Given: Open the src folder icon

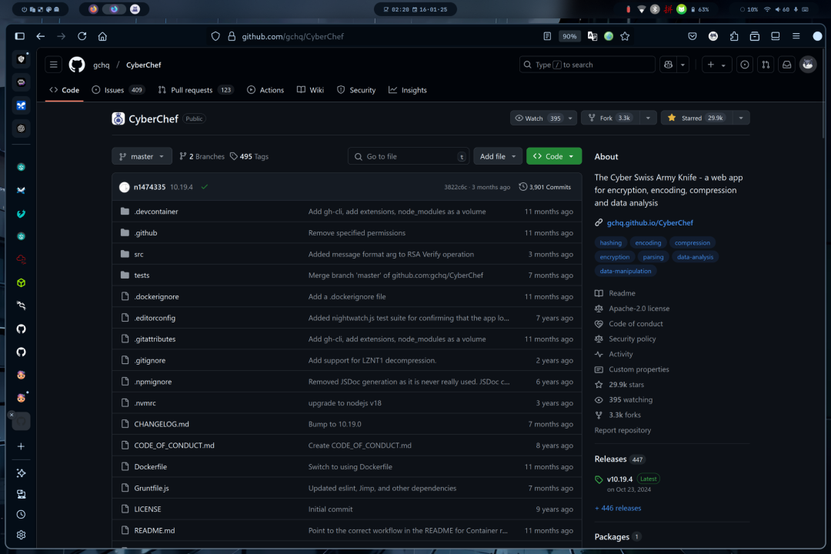Looking at the screenshot, I should pyautogui.click(x=125, y=254).
